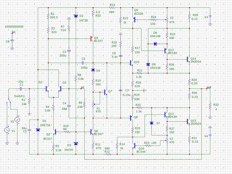Click the C5 100p capacitor symbol
The image size is (232, 174).
tap(83, 63)
